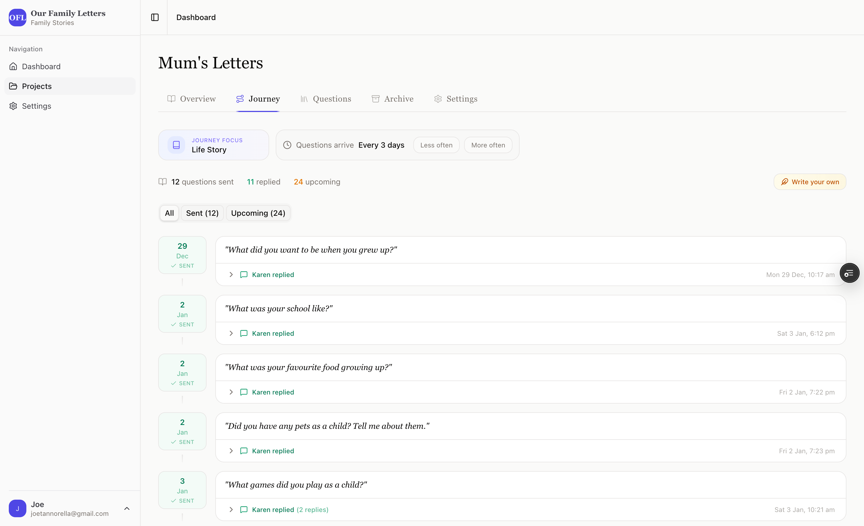Image resolution: width=864 pixels, height=526 pixels.
Task: Select the All filter
Action: (x=169, y=213)
